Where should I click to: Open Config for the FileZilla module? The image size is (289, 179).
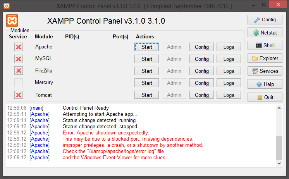(x=202, y=71)
